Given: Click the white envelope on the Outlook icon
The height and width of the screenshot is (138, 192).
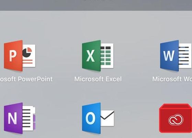Looking at the screenshot, I should pos(108,118).
